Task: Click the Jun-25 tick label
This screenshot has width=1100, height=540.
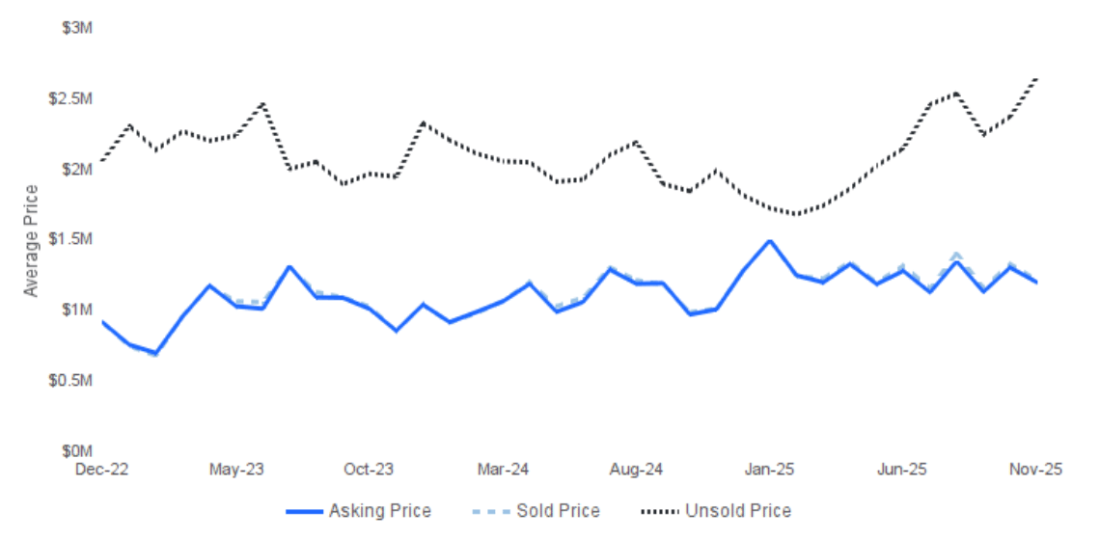Action: 902,470
